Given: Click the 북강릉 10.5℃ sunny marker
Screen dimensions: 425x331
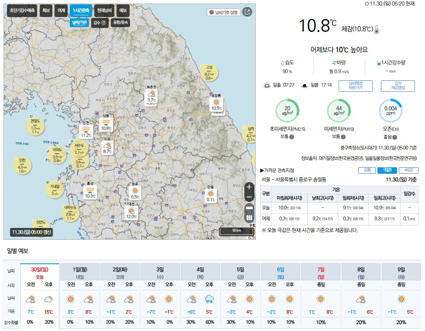Looking at the screenshot, I should 216,104.
